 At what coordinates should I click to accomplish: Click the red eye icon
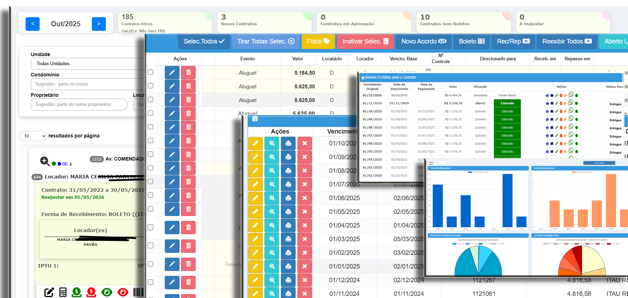tap(123, 292)
